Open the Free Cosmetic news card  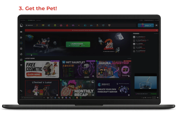tap(42, 69)
